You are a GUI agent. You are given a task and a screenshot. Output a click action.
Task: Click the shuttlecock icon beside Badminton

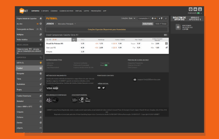pyautogui.click(x=41, y=84)
